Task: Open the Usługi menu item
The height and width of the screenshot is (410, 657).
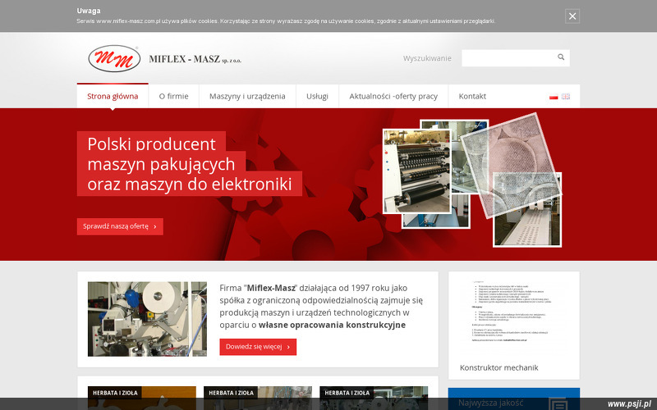Action: point(317,96)
